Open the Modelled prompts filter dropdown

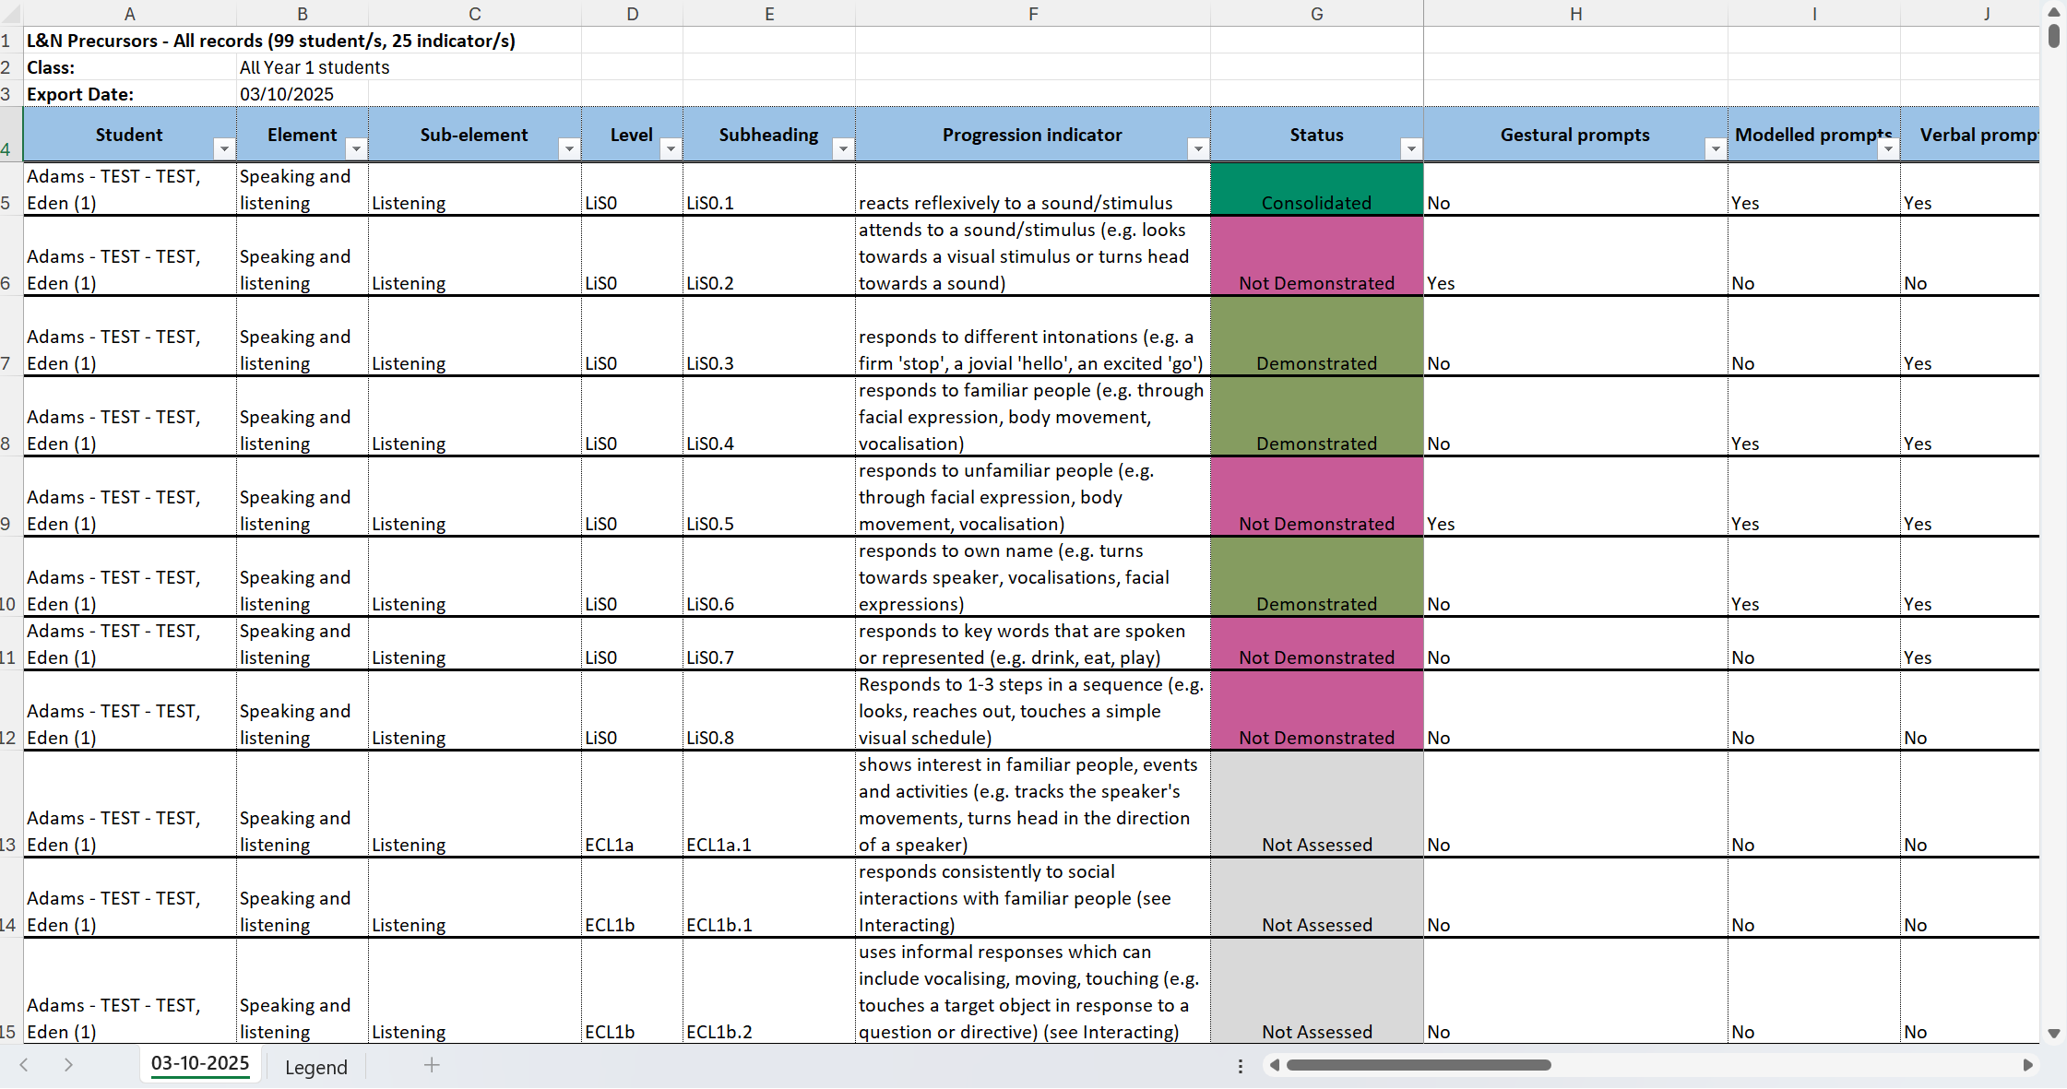(1888, 149)
